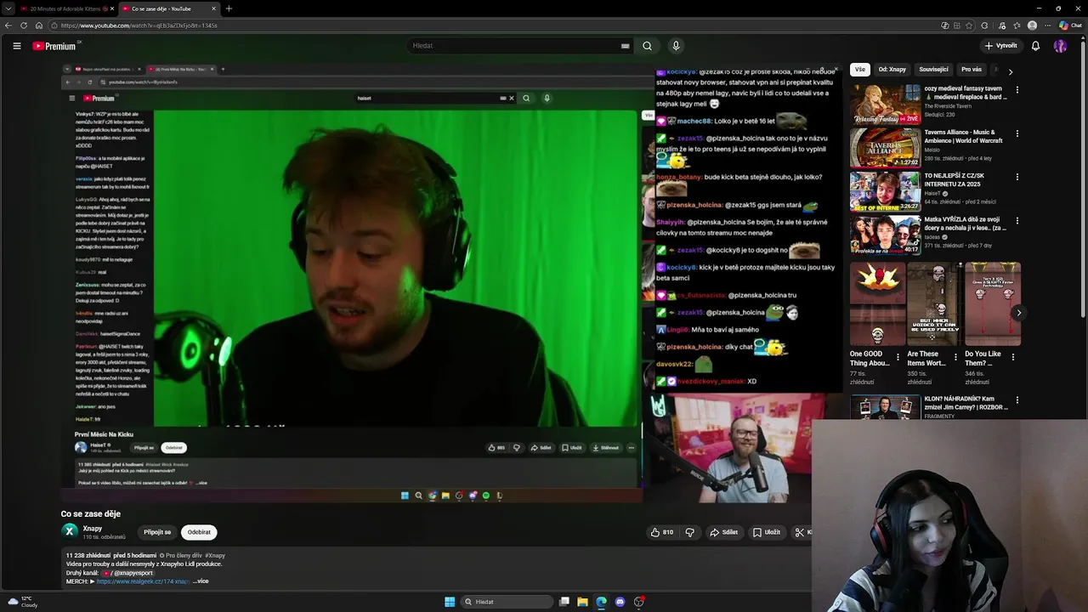This screenshot has height=612, width=1088.
Task: Open more options for TO NEJLEPŠÍ Z CZ/SK video
Action: point(1017,177)
